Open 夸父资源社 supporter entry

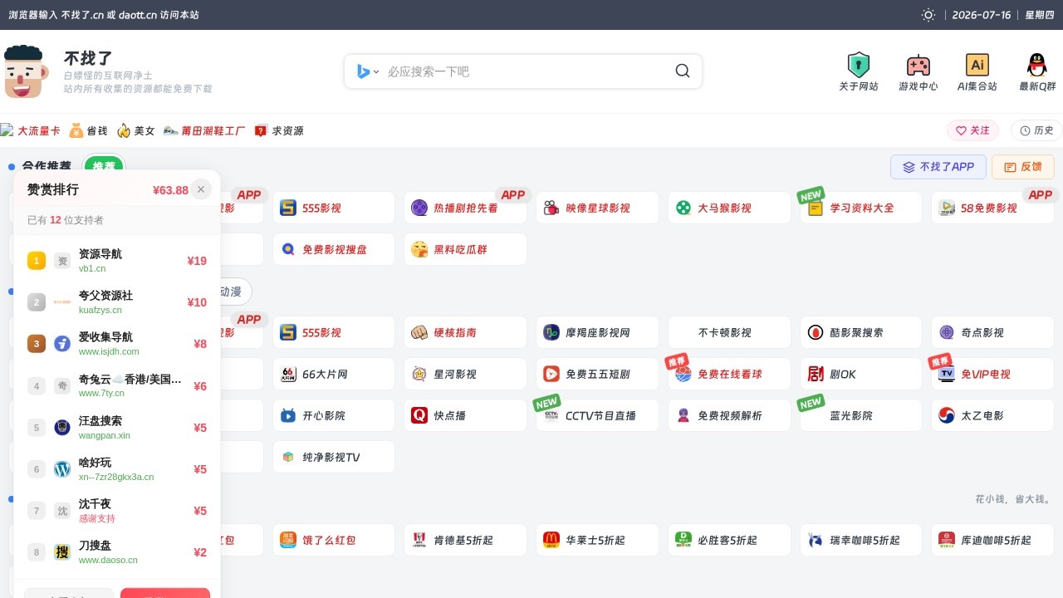[x=117, y=302]
